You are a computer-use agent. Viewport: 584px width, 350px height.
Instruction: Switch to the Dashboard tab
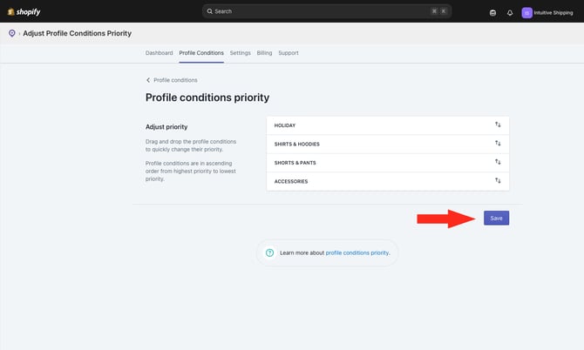tap(159, 53)
